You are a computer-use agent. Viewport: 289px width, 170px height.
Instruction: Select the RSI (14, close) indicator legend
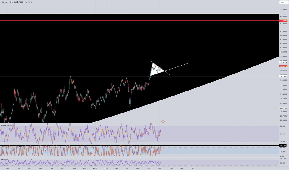(x=7, y=125)
